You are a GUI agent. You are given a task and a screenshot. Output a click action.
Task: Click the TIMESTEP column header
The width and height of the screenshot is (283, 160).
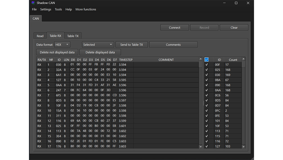point(126,60)
